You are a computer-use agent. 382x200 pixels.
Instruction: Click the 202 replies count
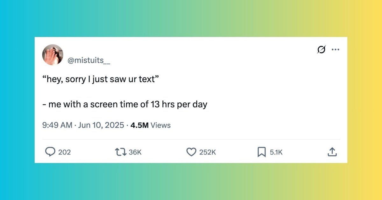pos(65,152)
